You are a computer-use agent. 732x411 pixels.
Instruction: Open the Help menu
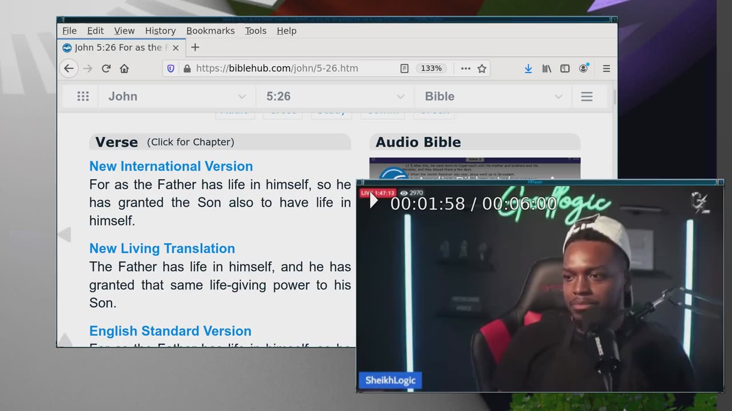click(x=287, y=31)
